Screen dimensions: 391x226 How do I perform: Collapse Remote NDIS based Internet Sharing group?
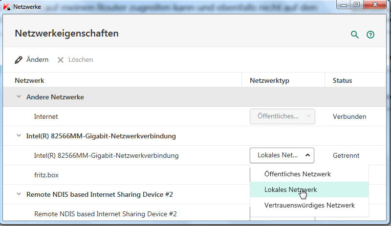[x=19, y=194]
